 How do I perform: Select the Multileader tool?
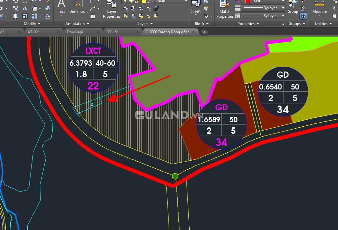93,8
